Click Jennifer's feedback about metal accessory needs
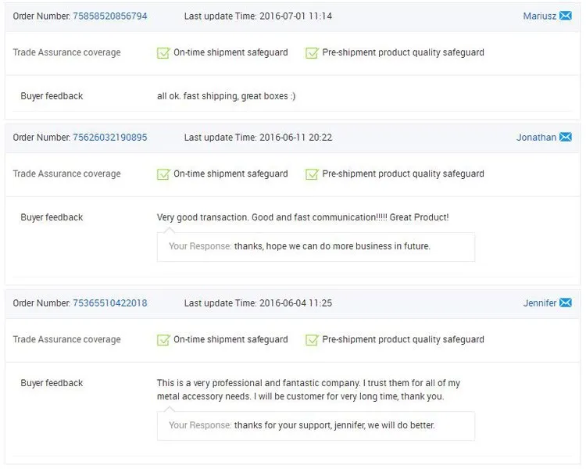The width and height of the screenshot is (586, 469). tap(309, 390)
